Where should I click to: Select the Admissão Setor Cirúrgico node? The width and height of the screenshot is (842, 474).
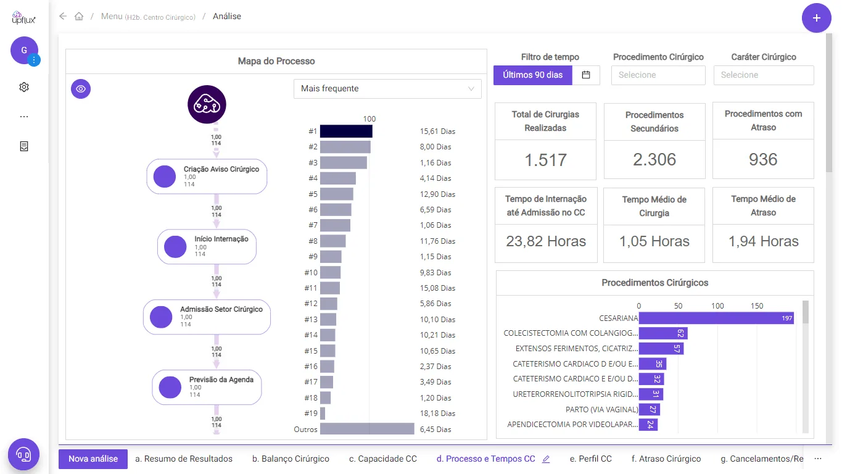[x=207, y=317]
